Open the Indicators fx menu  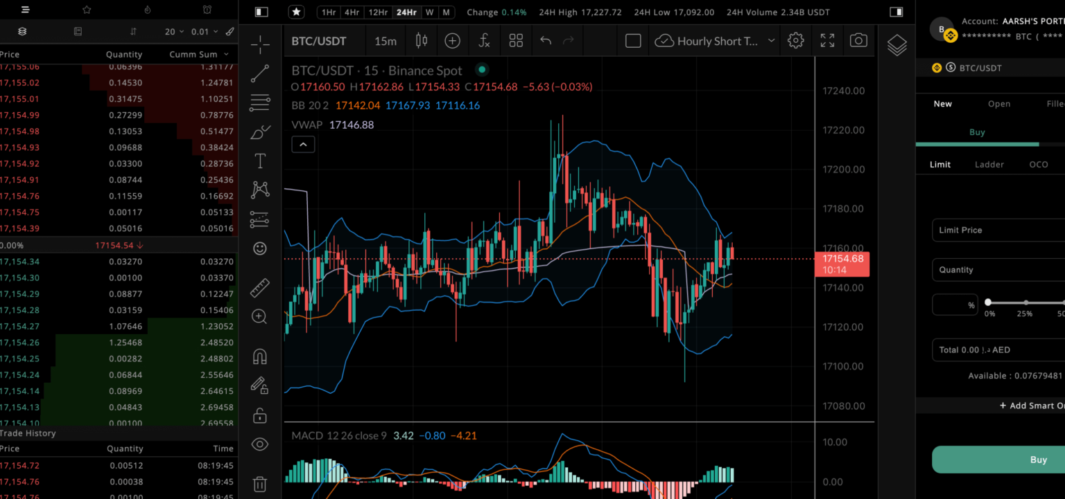[484, 40]
